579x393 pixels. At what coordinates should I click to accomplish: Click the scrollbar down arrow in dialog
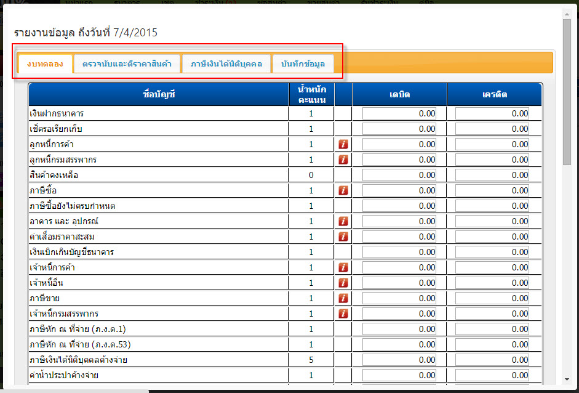pos(567,379)
